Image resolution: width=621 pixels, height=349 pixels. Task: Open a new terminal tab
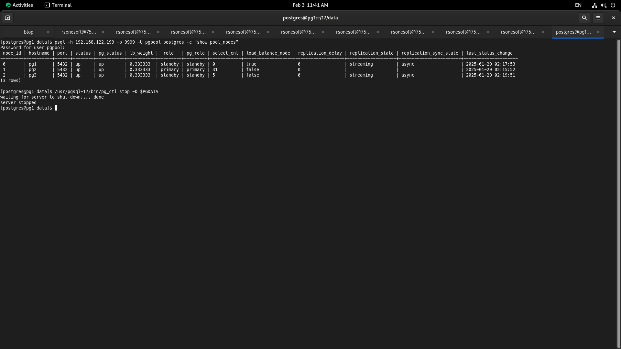tap(8, 18)
